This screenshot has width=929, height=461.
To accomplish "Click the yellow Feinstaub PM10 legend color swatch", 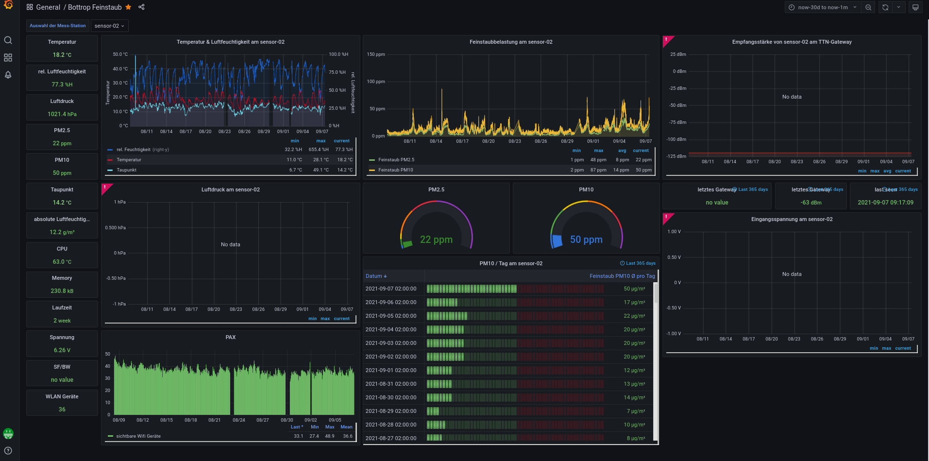I will click(x=372, y=170).
